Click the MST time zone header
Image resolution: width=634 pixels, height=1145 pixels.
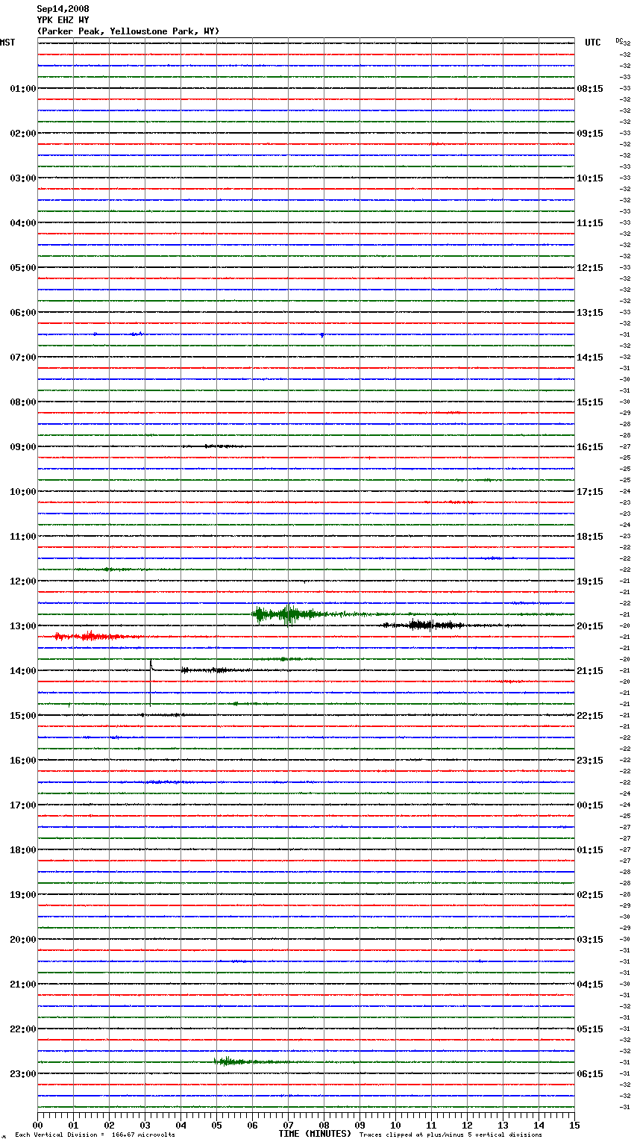[x=7, y=43]
